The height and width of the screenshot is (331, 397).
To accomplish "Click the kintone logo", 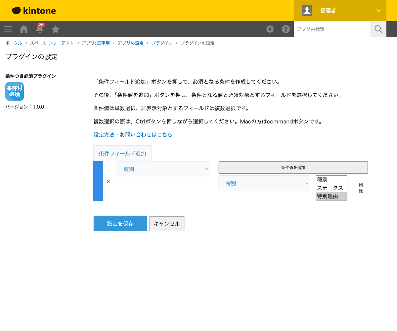I will 34,11.
